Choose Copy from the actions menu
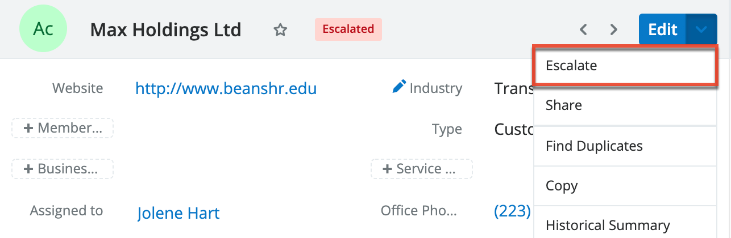Image resolution: width=731 pixels, height=238 pixels. (x=562, y=186)
